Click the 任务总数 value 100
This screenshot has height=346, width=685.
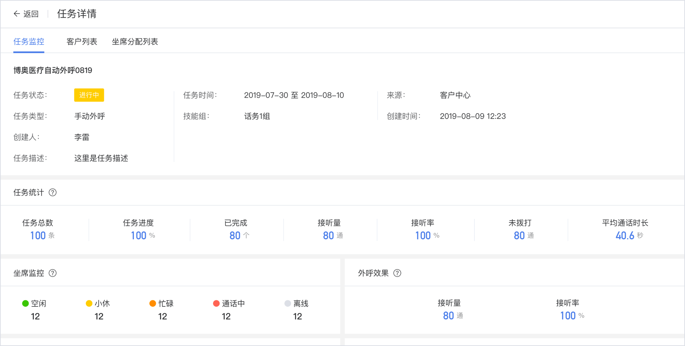[38, 236]
